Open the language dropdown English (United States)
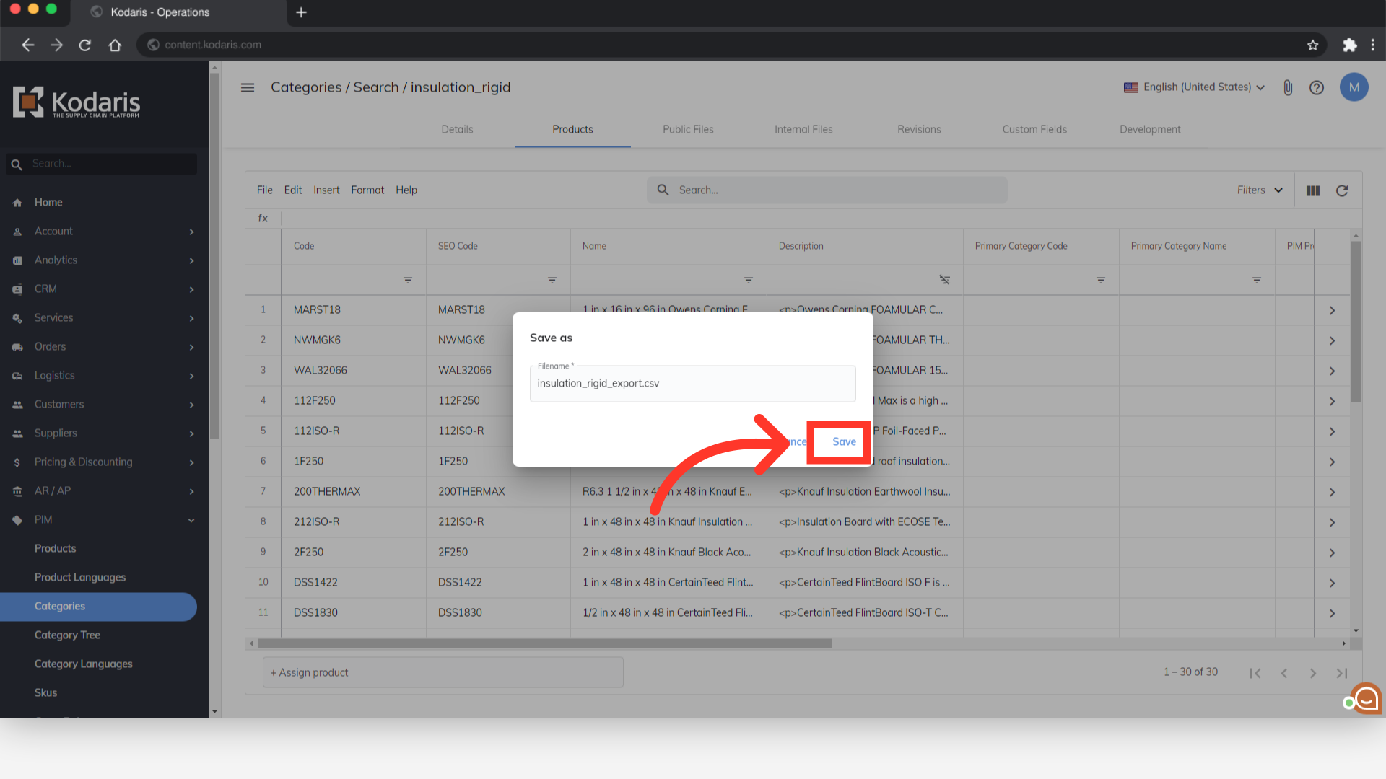The width and height of the screenshot is (1386, 779). 1195,87
